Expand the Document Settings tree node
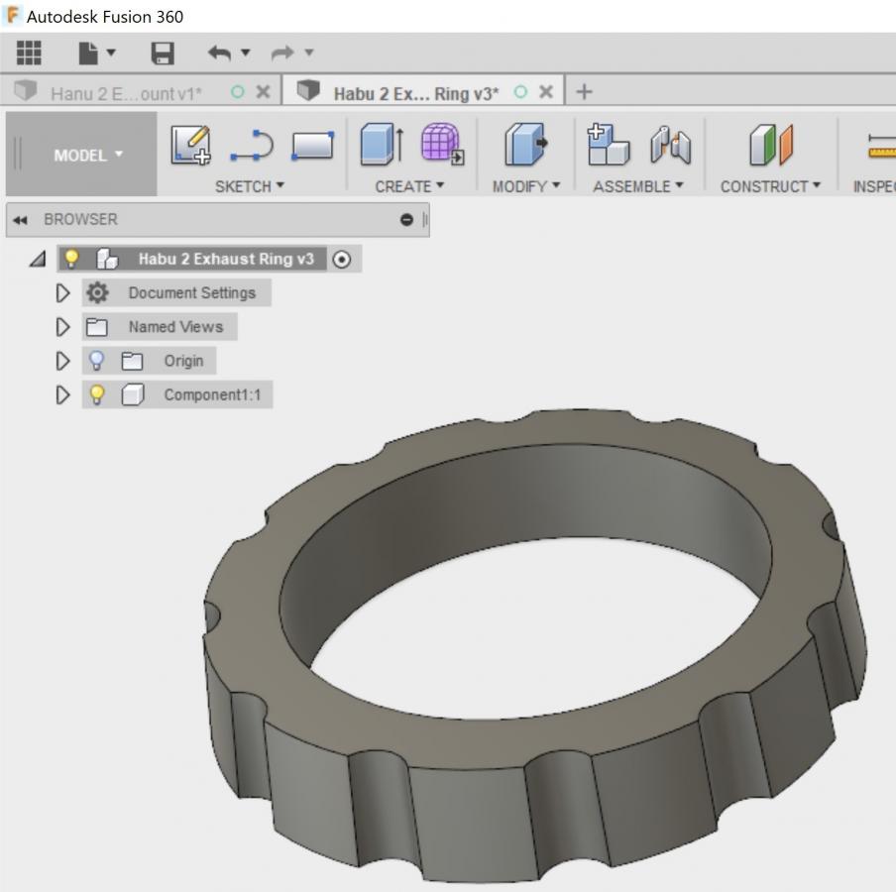Viewport: 896px width, 892px height. 63,293
